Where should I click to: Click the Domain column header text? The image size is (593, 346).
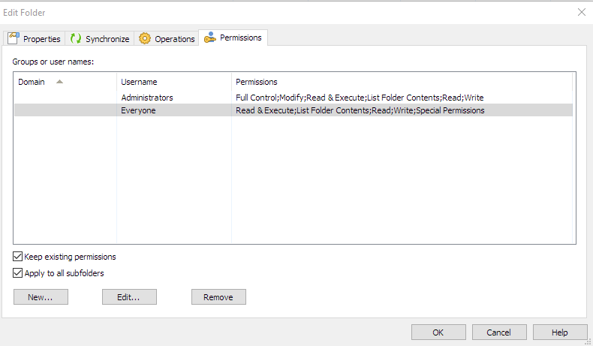pyautogui.click(x=32, y=82)
